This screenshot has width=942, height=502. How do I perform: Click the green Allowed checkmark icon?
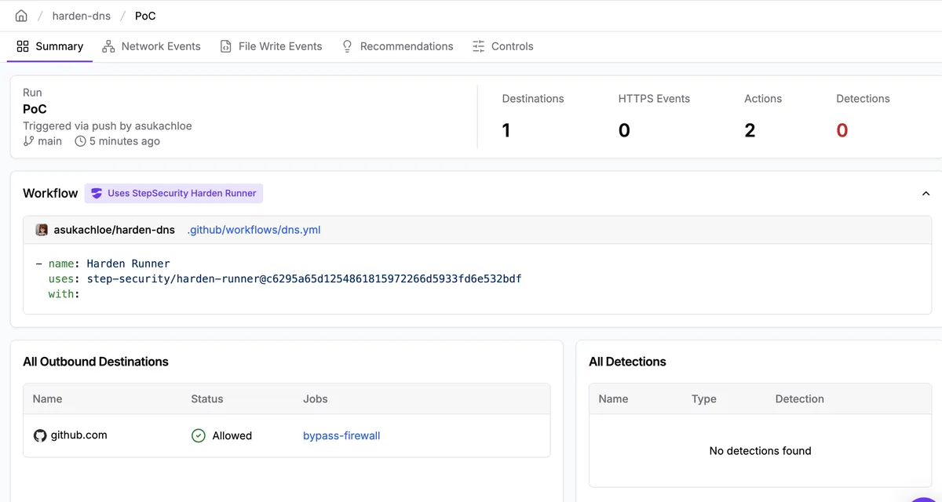(199, 435)
